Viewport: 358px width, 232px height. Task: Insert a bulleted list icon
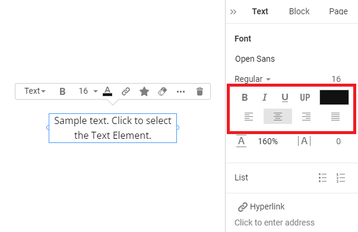(323, 177)
